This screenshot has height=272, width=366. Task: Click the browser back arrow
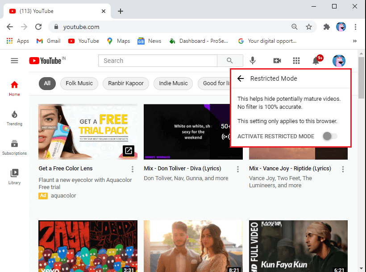[x=10, y=27]
